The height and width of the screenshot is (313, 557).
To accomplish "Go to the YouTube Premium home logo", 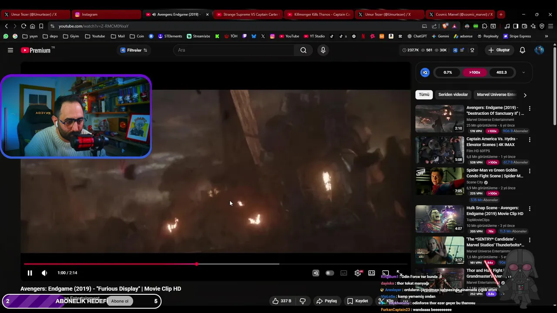I will 36,50.
